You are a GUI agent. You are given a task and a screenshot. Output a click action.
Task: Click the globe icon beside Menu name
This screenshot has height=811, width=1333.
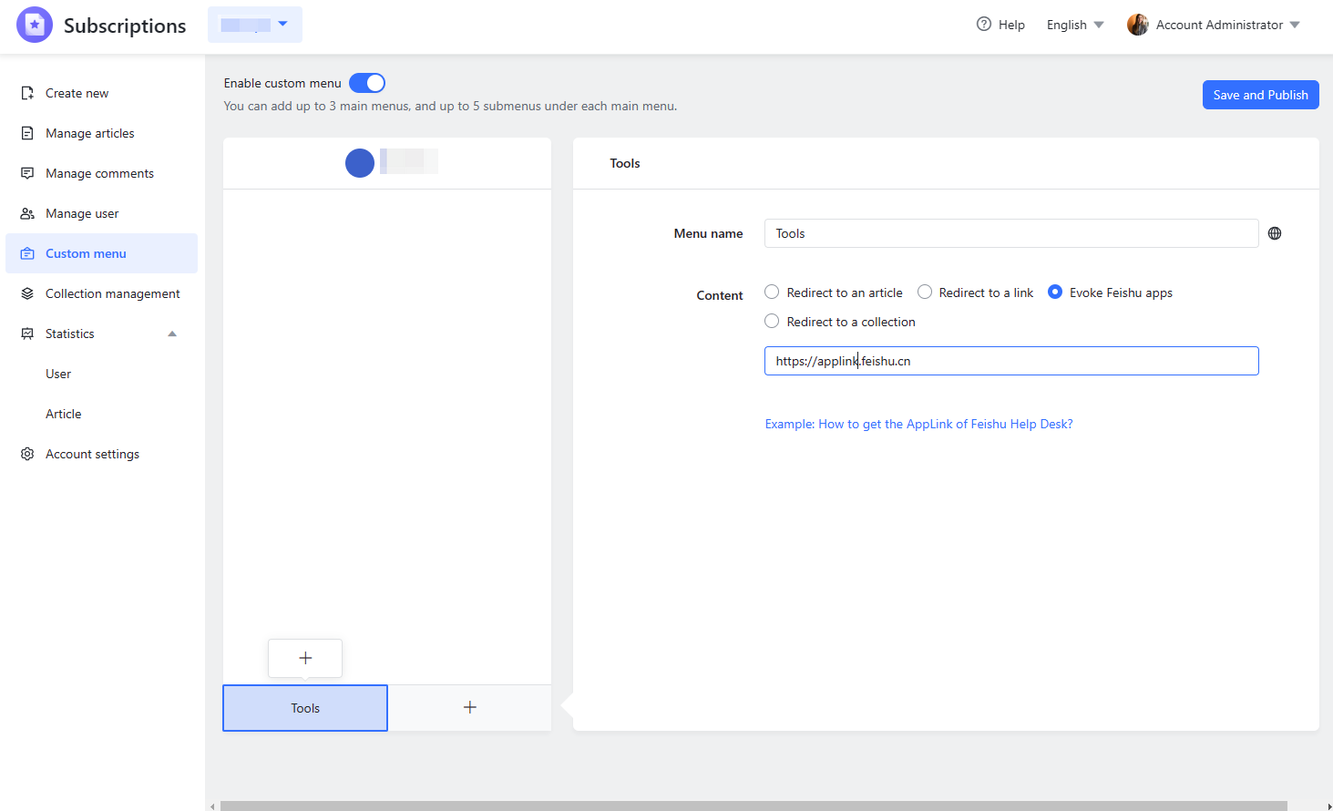tap(1274, 233)
